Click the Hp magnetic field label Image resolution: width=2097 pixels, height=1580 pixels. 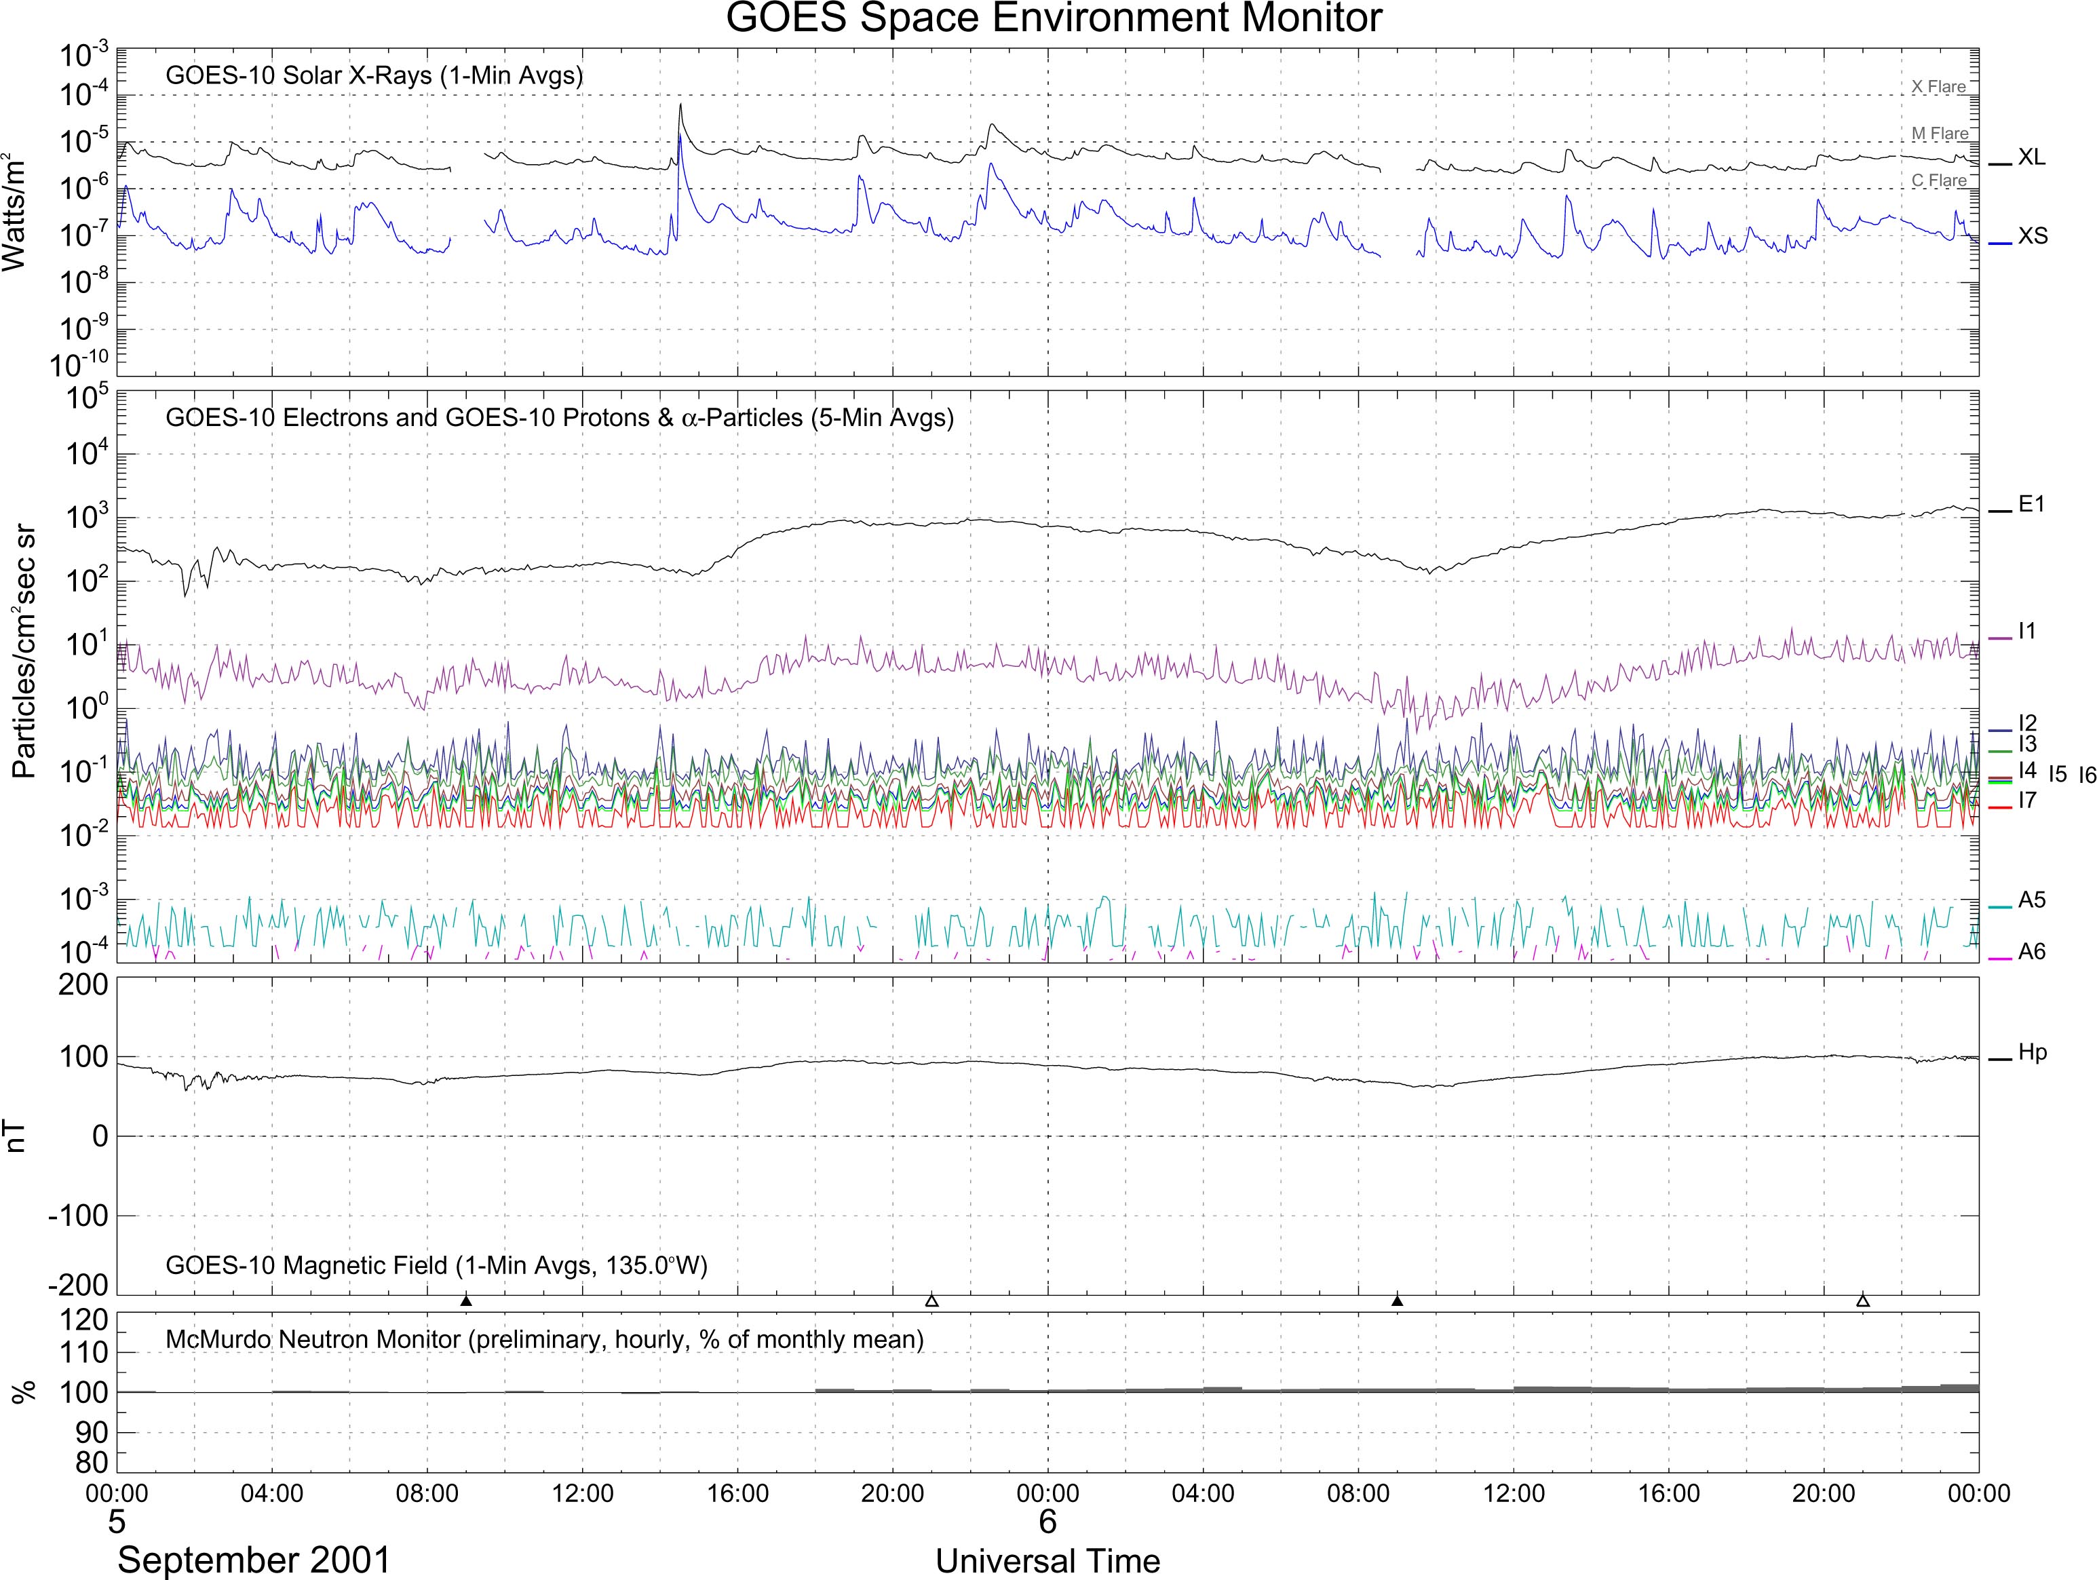[2033, 1053]
